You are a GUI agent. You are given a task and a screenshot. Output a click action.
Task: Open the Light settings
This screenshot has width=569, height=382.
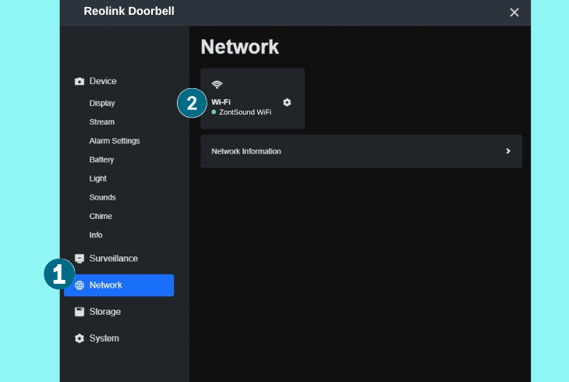point(98,179)
